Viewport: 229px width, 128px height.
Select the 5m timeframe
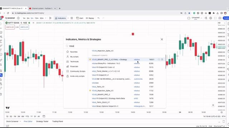(x=32, y=18)
